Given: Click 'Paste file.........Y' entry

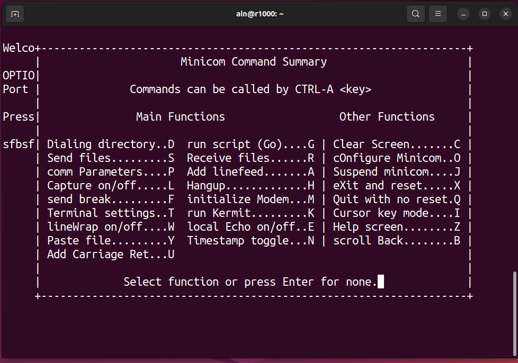Looking at the screenshot, I should tap(111, 241).
